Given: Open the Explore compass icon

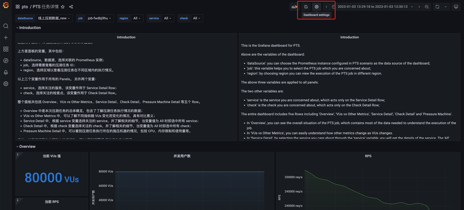Looking at the screenshot, I should point(6,61).
